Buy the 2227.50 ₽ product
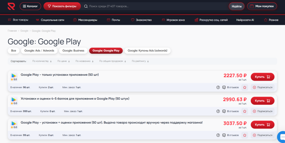285x143 pixels. pos(262,77)
